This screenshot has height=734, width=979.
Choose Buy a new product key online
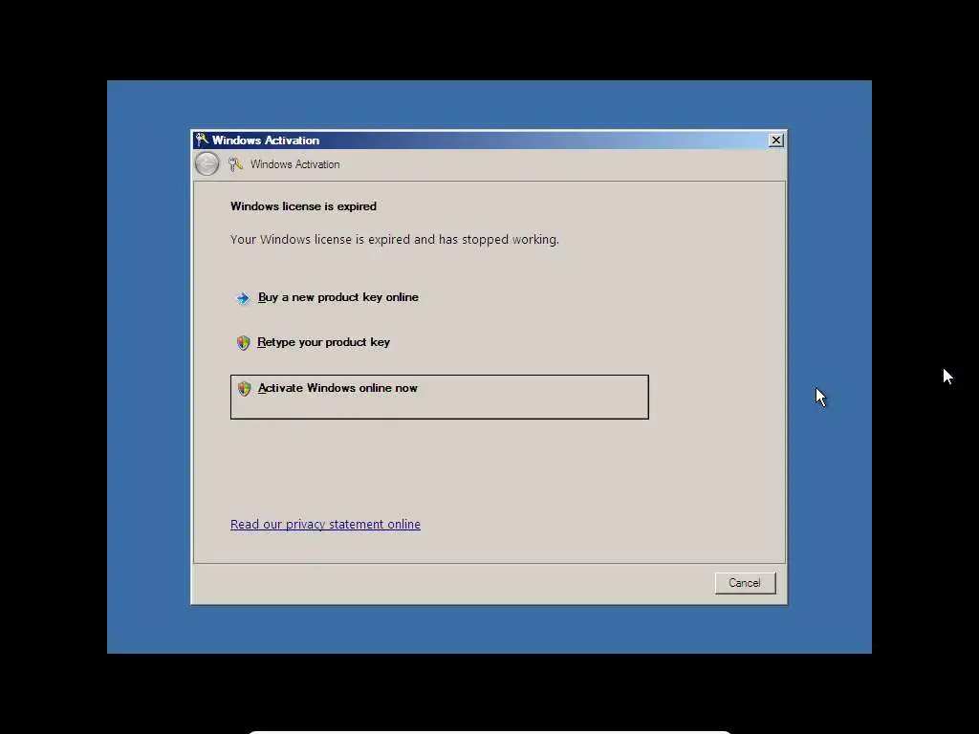coord(337,298)
